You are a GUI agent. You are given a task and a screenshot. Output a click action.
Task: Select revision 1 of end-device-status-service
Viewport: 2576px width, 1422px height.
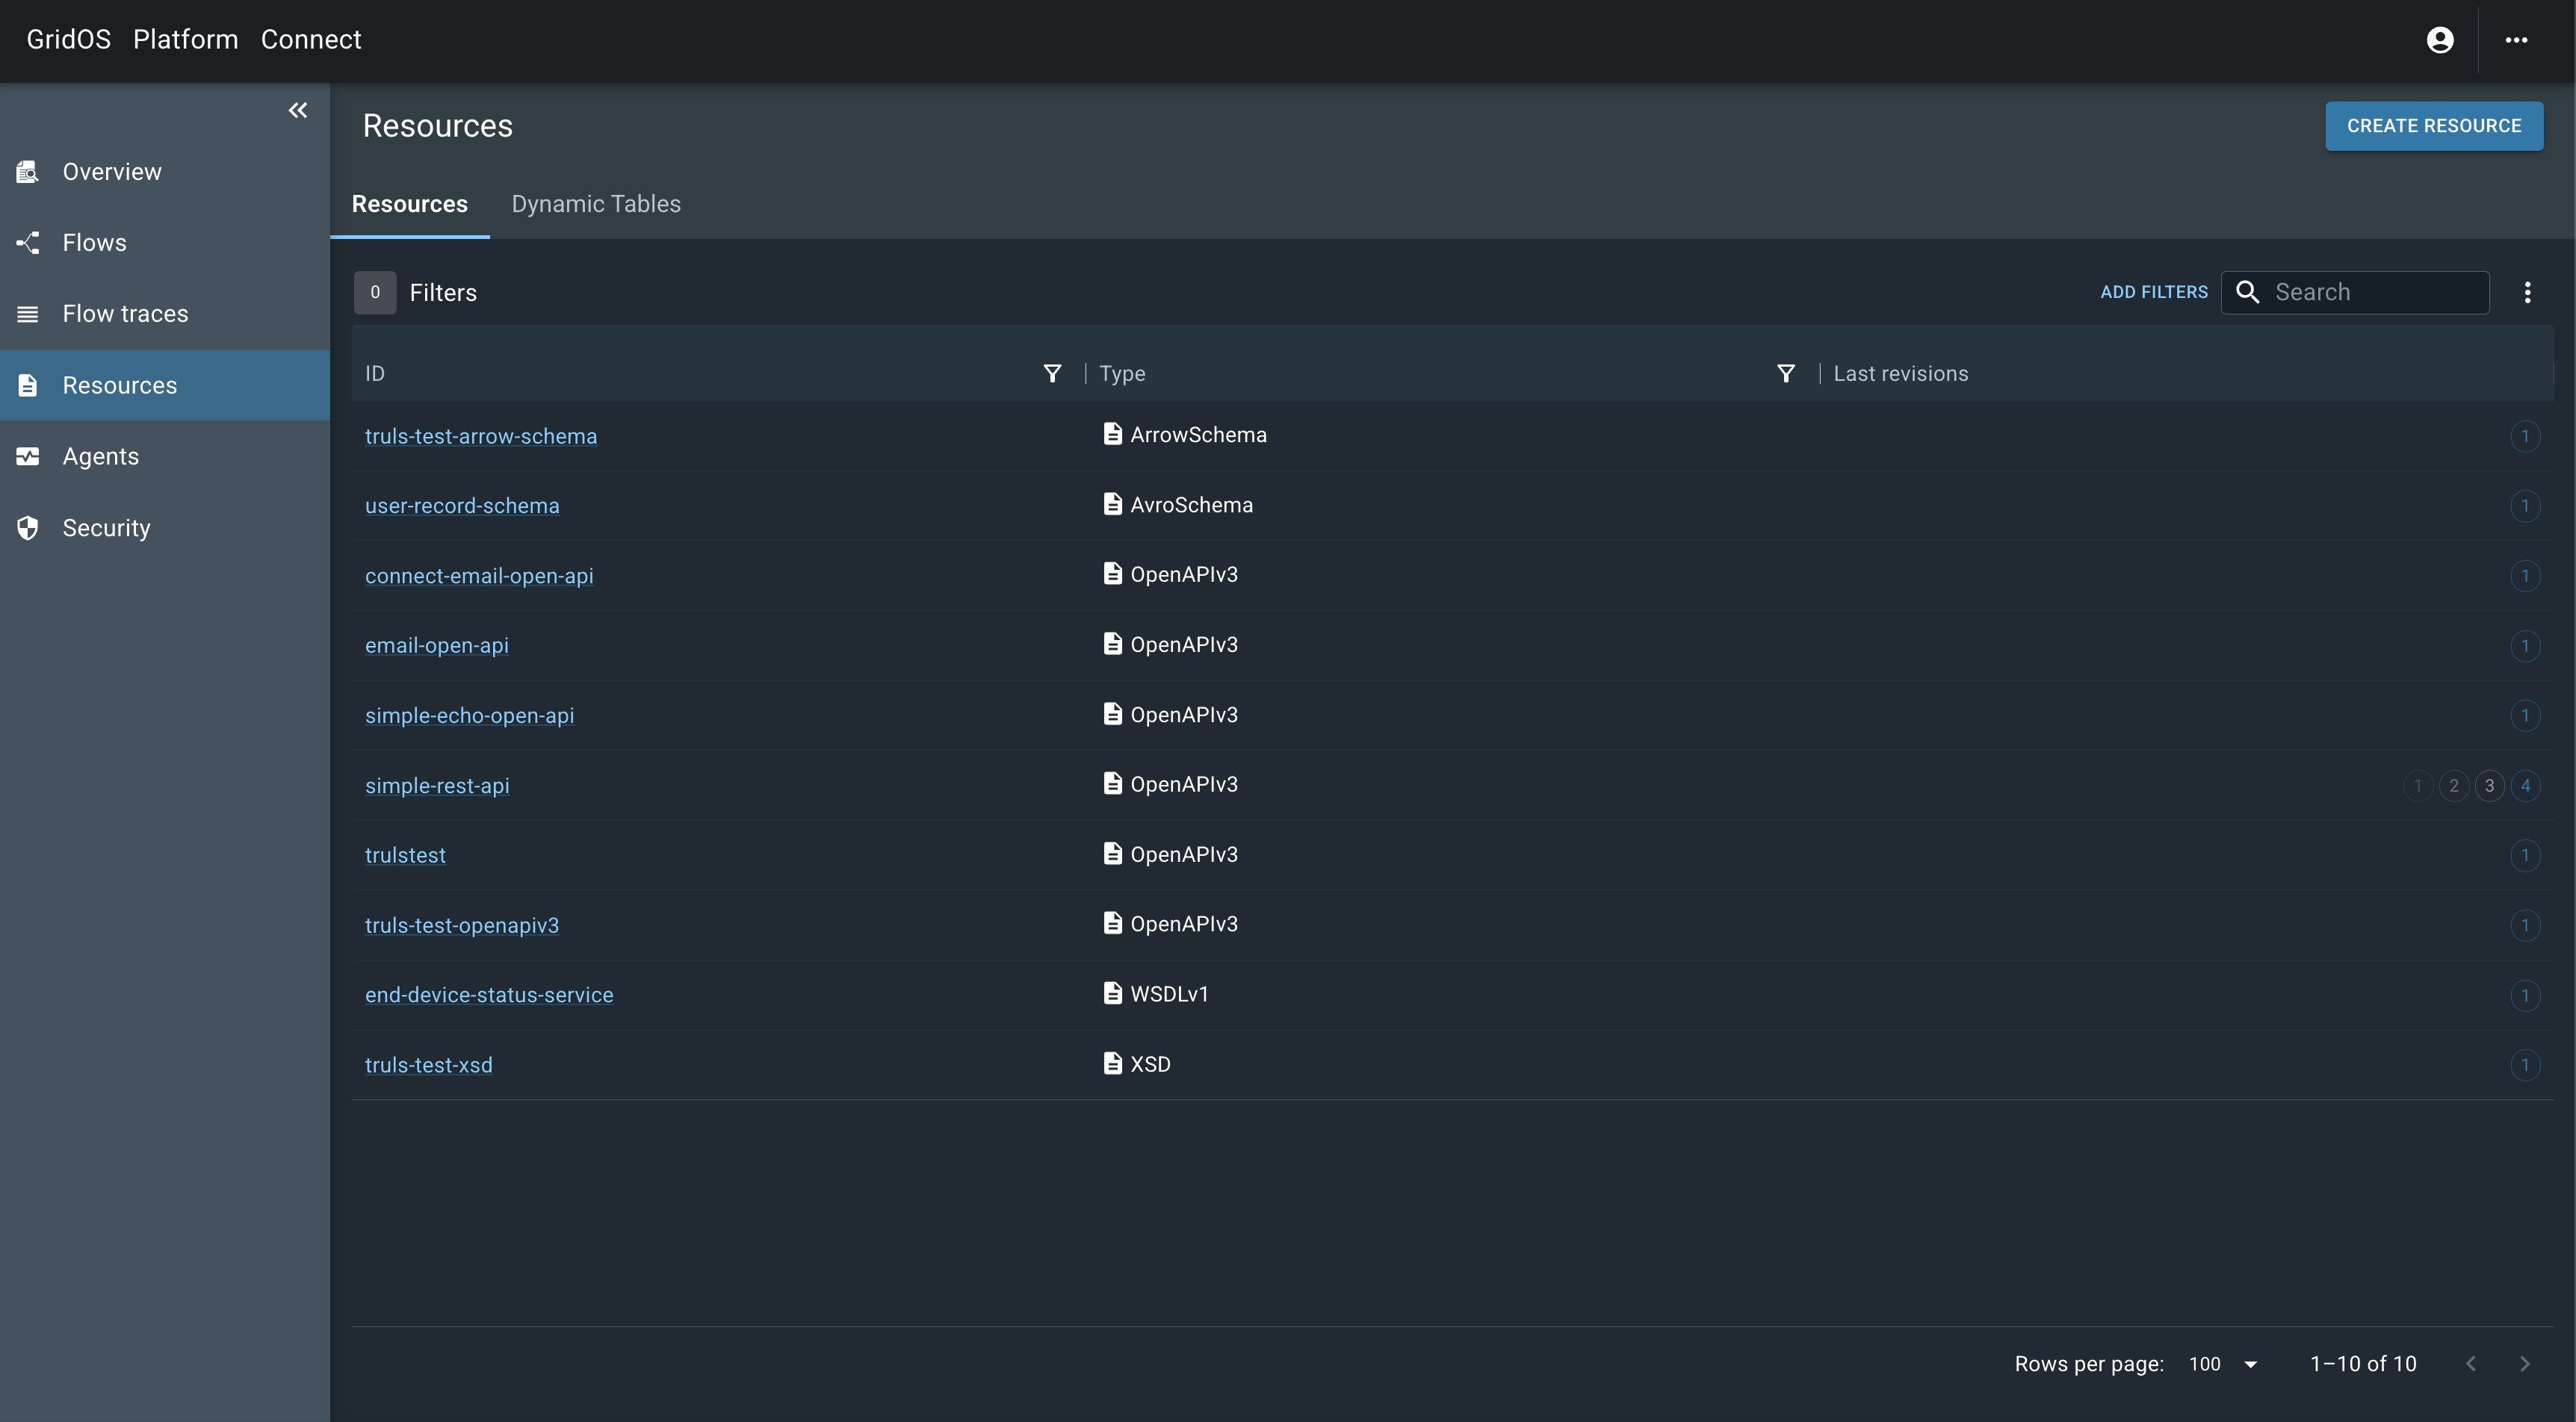tap(2525, 995)
